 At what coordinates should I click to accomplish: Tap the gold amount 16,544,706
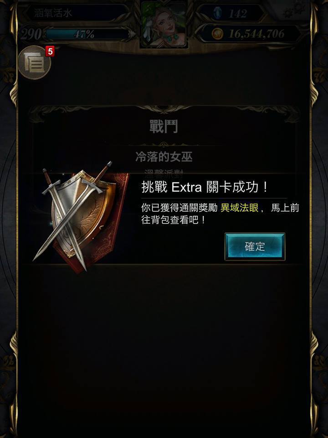tap(256, 34)
